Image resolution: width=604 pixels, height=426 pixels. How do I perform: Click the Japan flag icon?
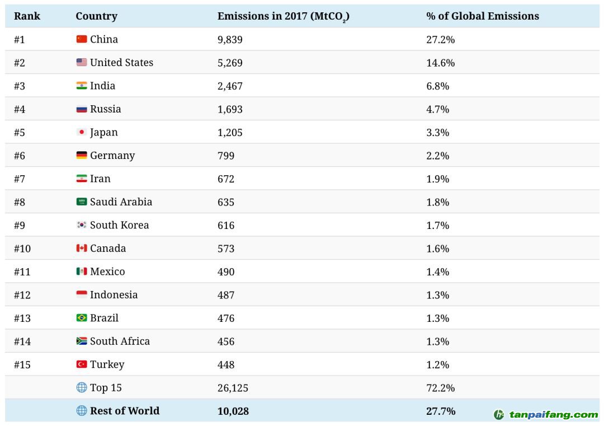click(x=82, y=132)
